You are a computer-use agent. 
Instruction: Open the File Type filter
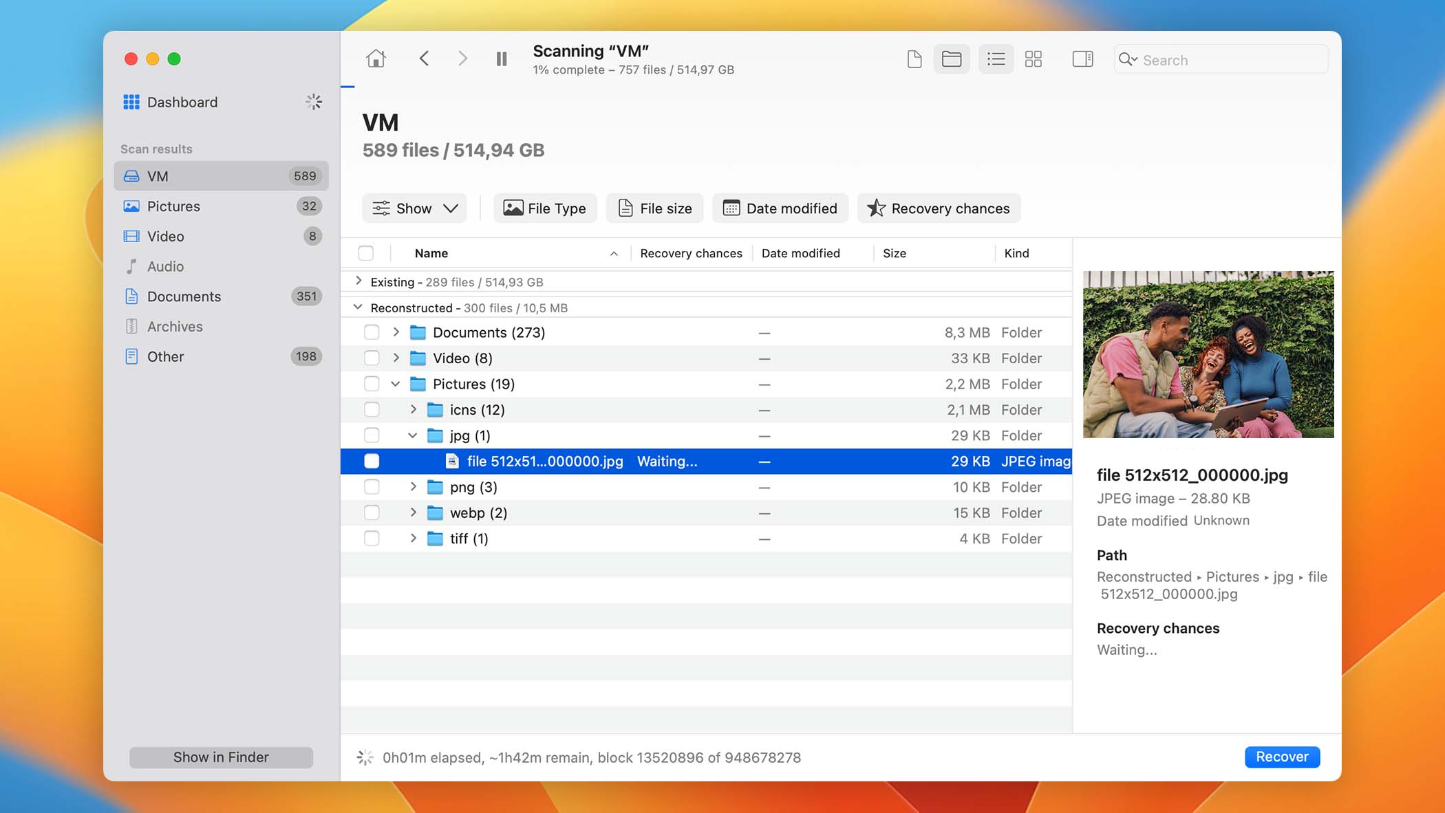(544, 208)
